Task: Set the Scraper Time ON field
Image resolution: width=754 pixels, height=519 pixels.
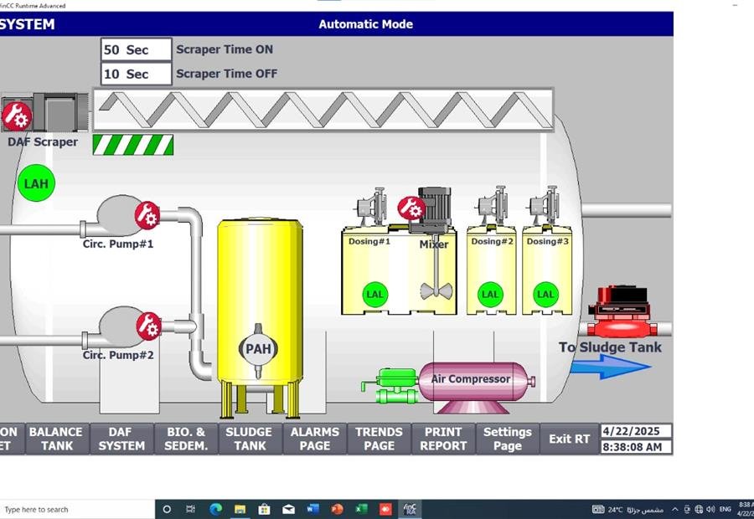Action: coord(136,49)
